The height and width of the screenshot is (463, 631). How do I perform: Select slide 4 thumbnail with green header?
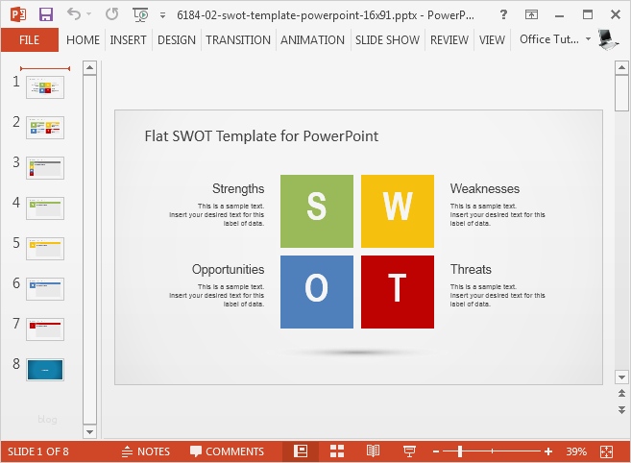click(45, 208)
